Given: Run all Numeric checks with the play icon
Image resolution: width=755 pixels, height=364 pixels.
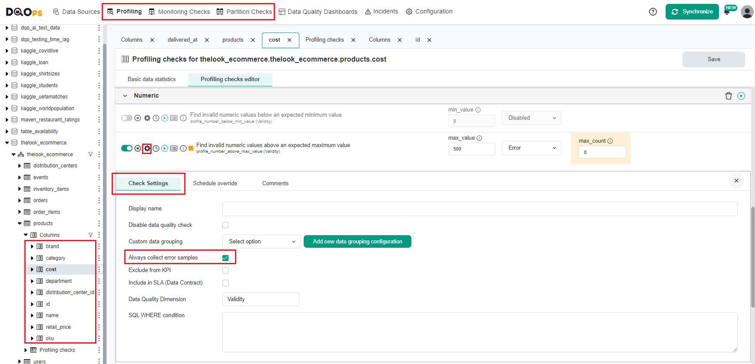Looking at the screenshot, I should tap(741, 96).
